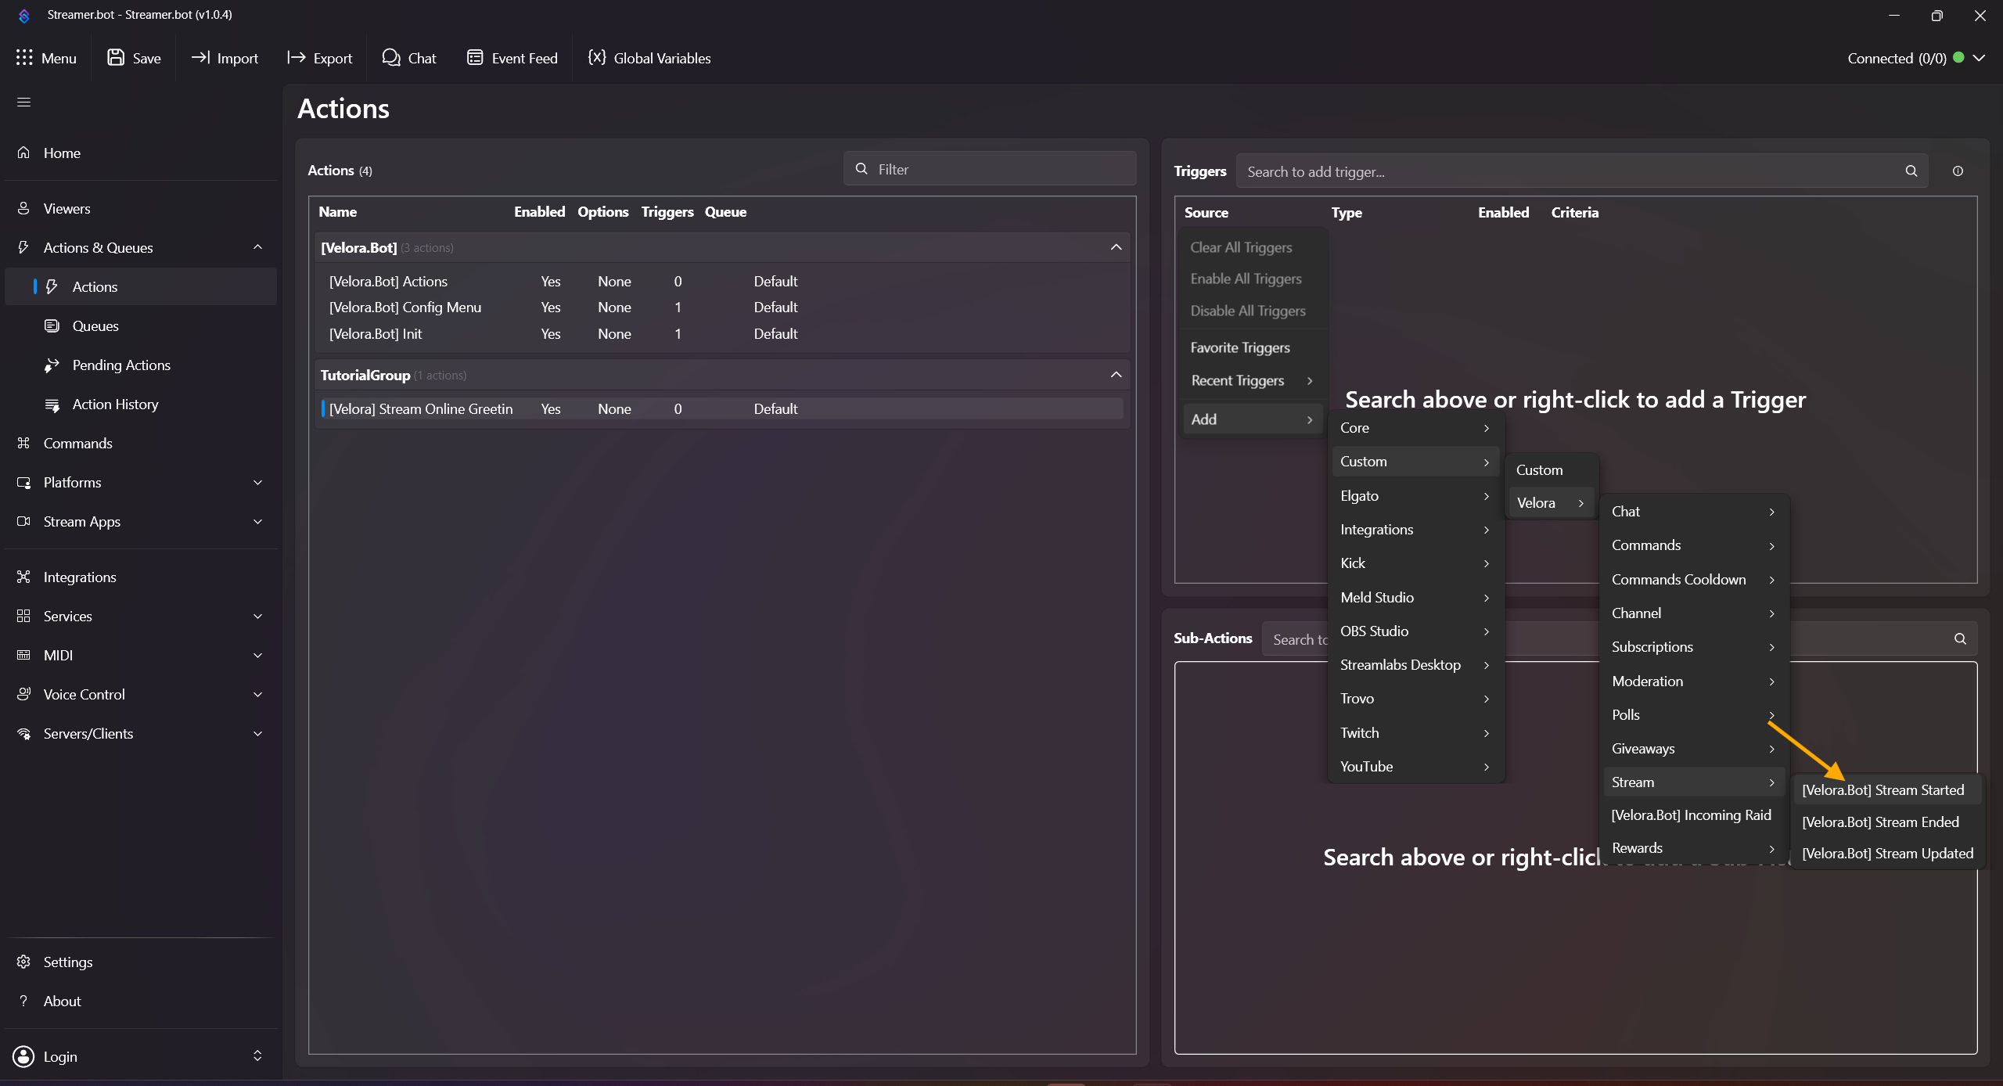Image resolution: width=2003 pixels, height=1086 pixels.
Task: Select [Velora.Bot] Stream Started trigger
Action: (x=1883, y=790)
